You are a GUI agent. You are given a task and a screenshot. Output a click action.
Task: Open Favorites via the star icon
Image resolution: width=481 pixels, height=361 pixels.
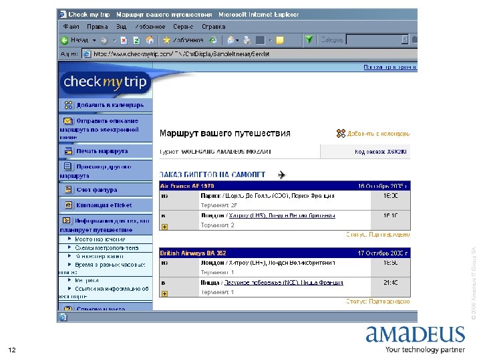pyautogui.click(x=166, y=40)
